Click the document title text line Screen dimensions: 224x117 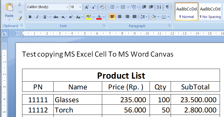click(x=98, y=54)
